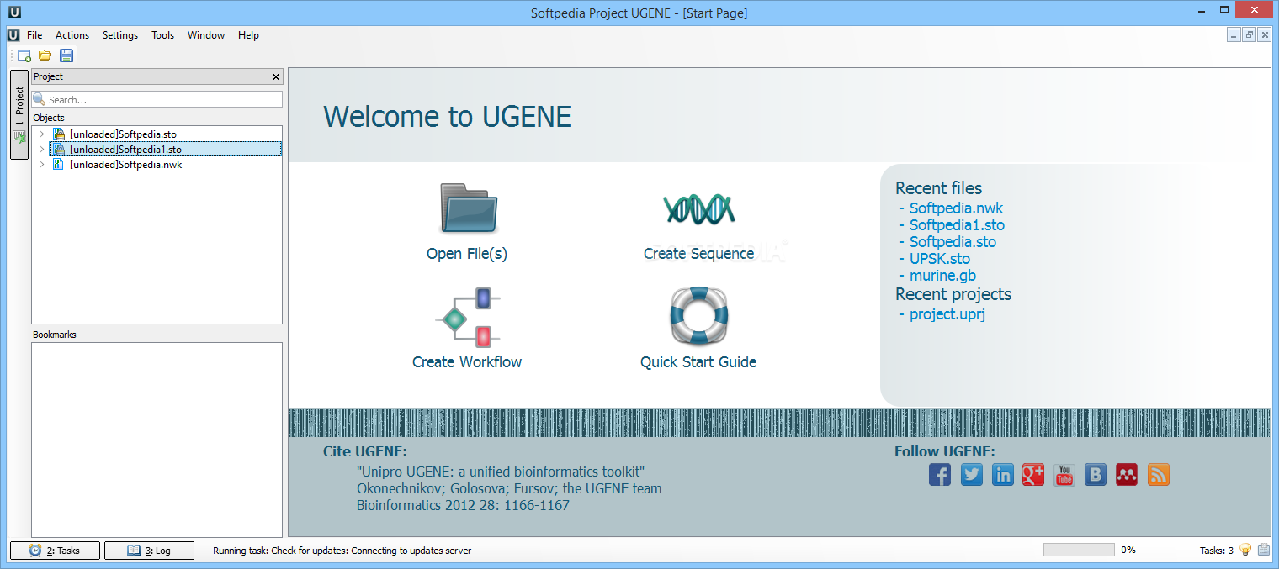Restore the inner Start Page window
1279x569 pixels.
point(1250,35)
